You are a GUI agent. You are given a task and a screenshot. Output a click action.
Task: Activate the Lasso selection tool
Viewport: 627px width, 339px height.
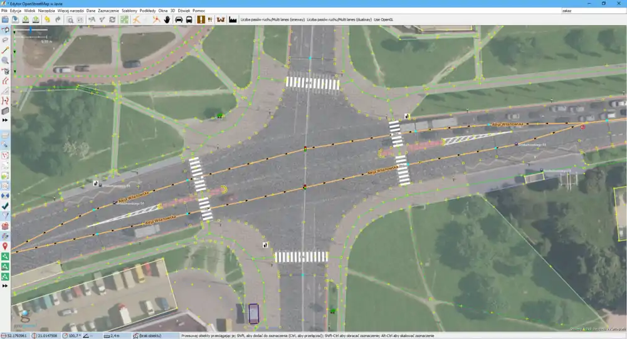coord(5,39)
